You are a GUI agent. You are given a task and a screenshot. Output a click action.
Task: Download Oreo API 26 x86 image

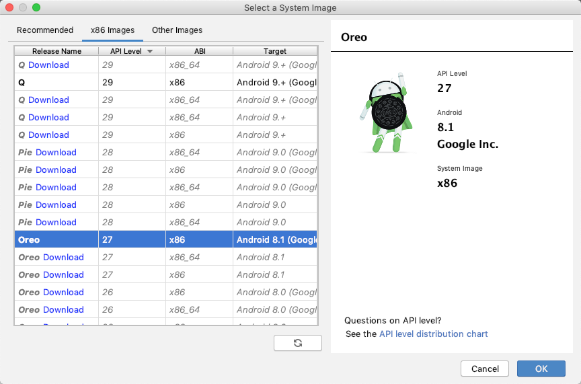(x=63, y=292)
